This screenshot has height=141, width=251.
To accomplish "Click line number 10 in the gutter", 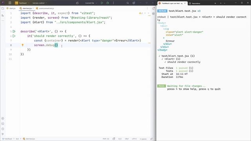I will (x=10, y=54).
